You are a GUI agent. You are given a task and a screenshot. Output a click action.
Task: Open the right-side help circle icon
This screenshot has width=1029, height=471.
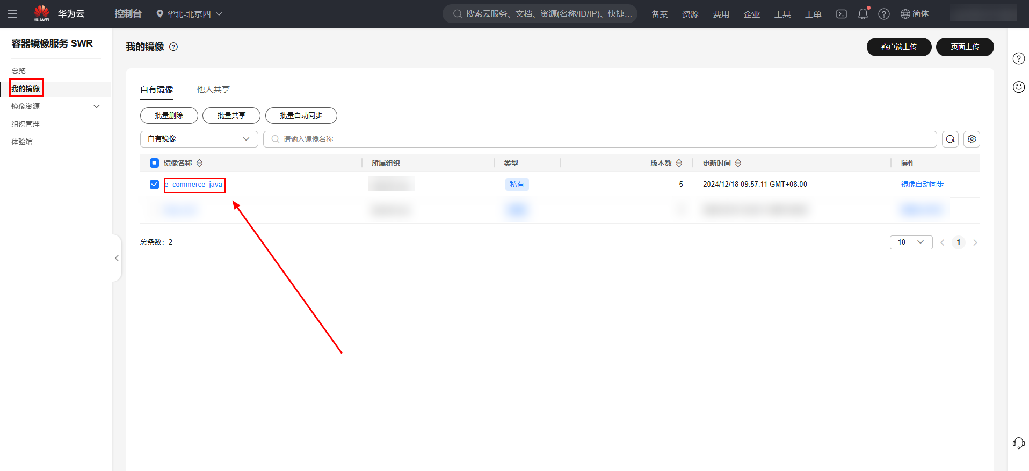(1019, 58)
